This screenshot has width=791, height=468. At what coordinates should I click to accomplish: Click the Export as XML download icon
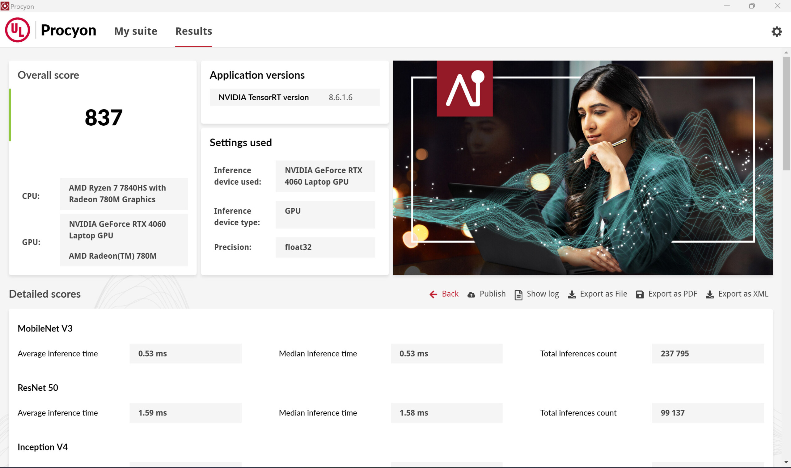pos(709,295)
